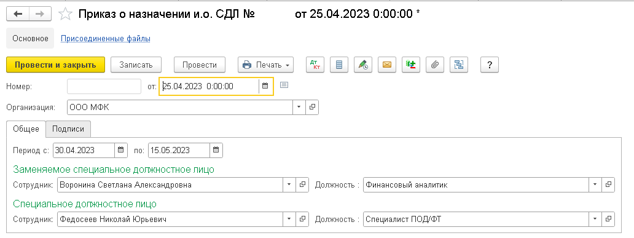Open the Организация ООО МФК card
Screen dimensions: 634x238
312,107
